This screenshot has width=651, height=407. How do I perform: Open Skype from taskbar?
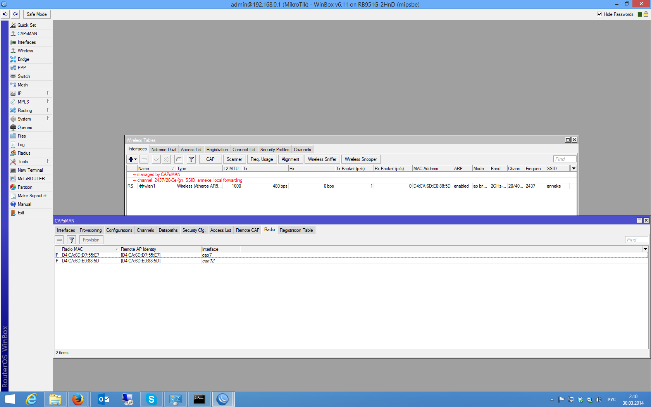pos(151,399)
